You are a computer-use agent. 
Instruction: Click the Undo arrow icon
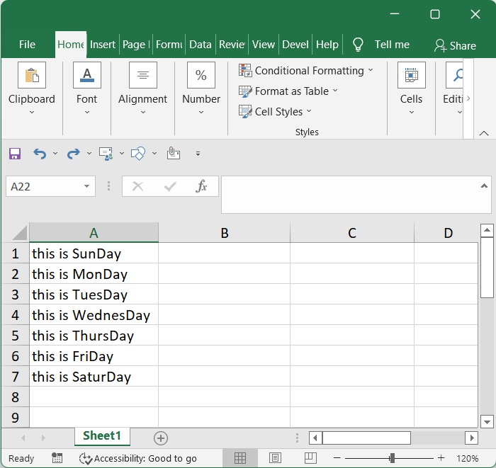pyautogui.click(x=40, y=154)
